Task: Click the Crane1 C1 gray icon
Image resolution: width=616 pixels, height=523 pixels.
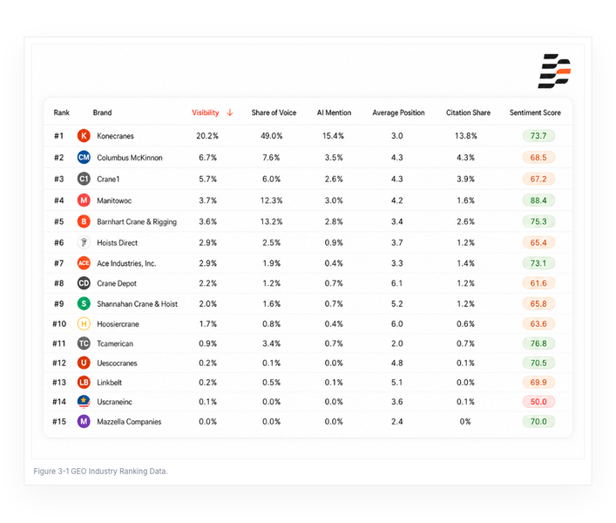Action: [84, 179]
